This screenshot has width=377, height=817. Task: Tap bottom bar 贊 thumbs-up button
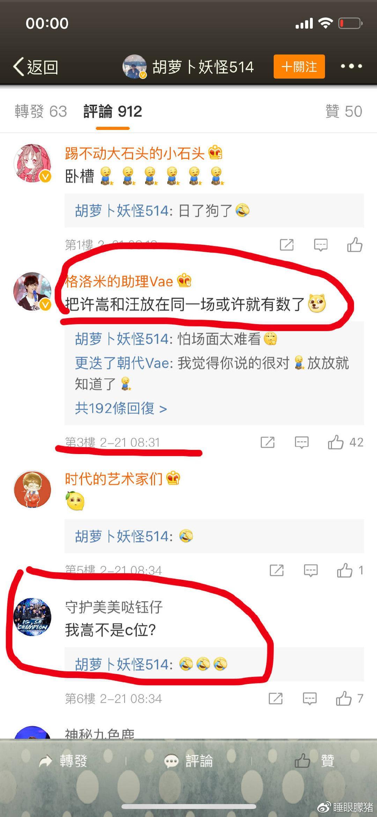314,760
